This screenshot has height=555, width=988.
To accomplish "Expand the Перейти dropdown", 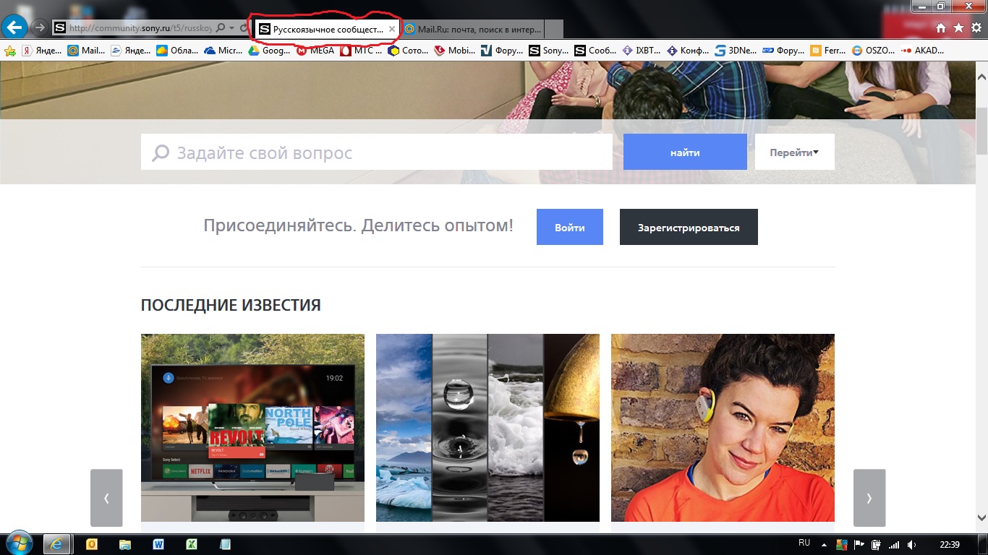I will point(794,152).
